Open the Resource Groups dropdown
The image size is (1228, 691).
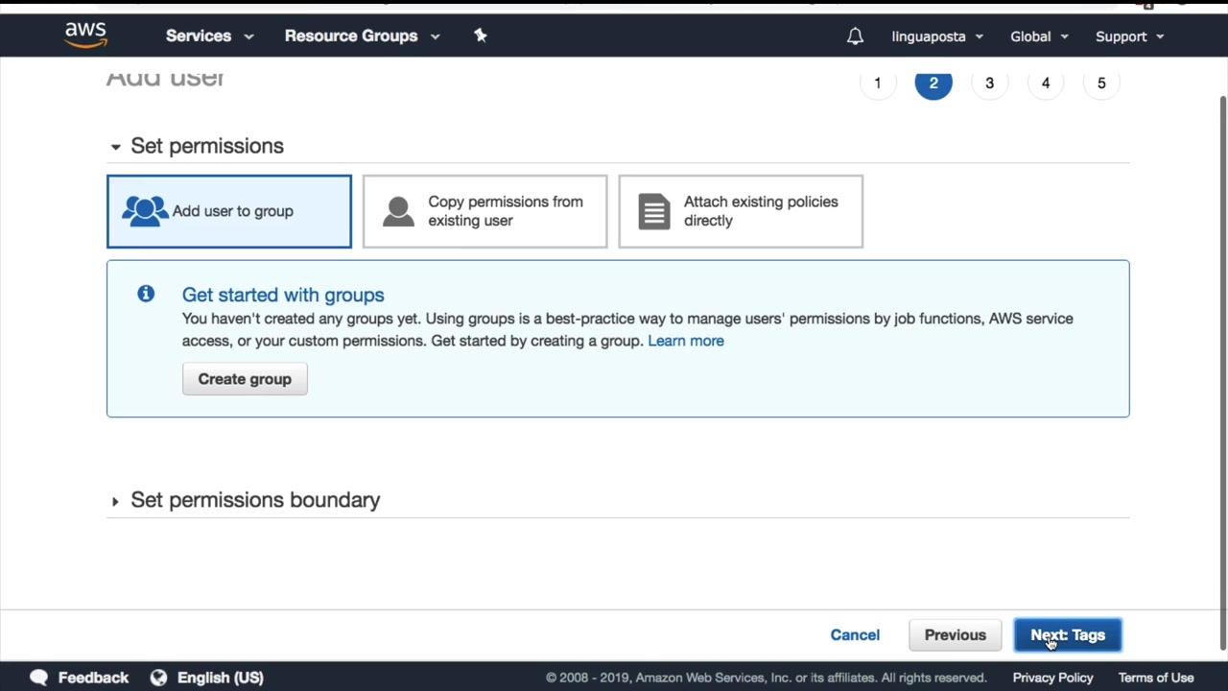coord(362,36)
